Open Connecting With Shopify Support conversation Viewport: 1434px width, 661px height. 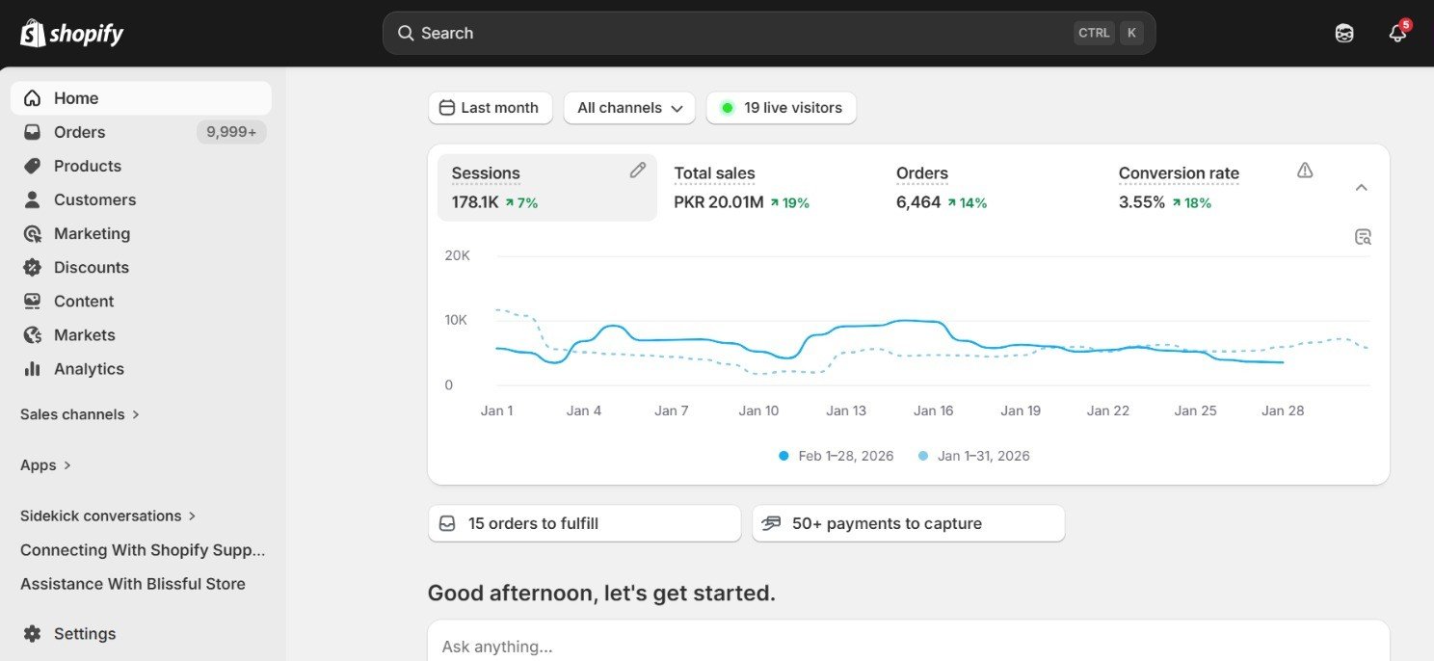point(143,550)
